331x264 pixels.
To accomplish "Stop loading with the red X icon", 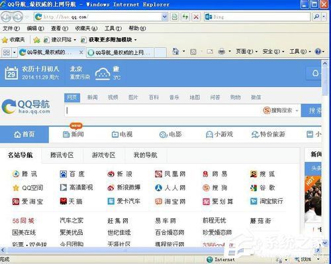I will click(x=196, y=17).
